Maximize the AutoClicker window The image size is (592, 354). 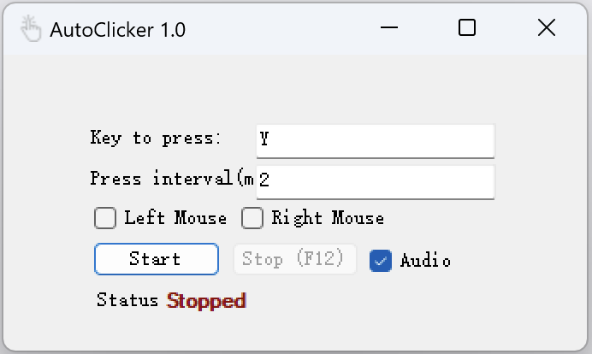click(467, 28)
